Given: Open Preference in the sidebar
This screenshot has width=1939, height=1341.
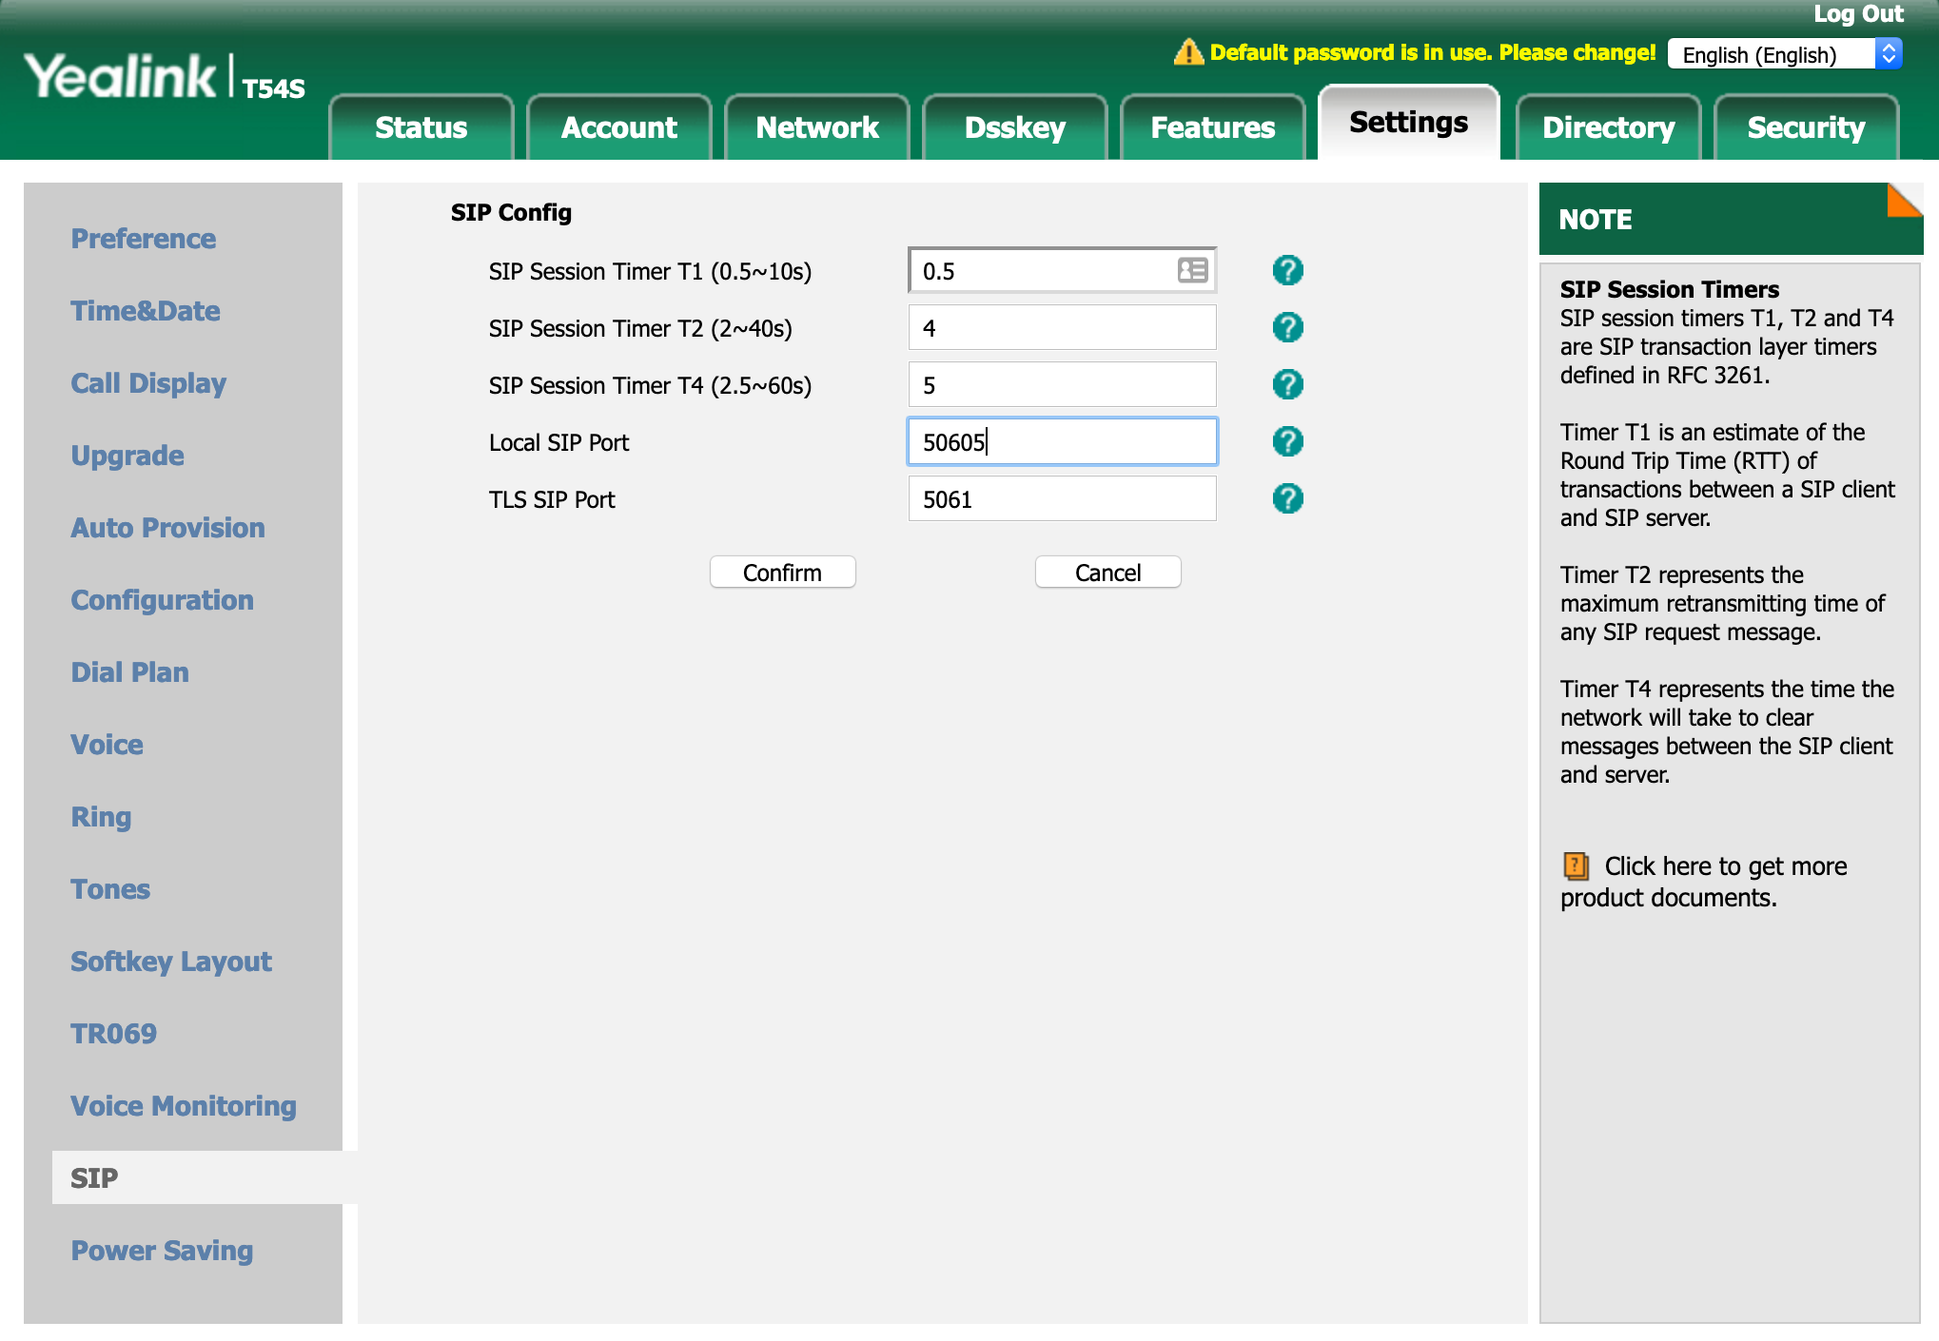Looking at the screenshot, I should tap(144, 238).
